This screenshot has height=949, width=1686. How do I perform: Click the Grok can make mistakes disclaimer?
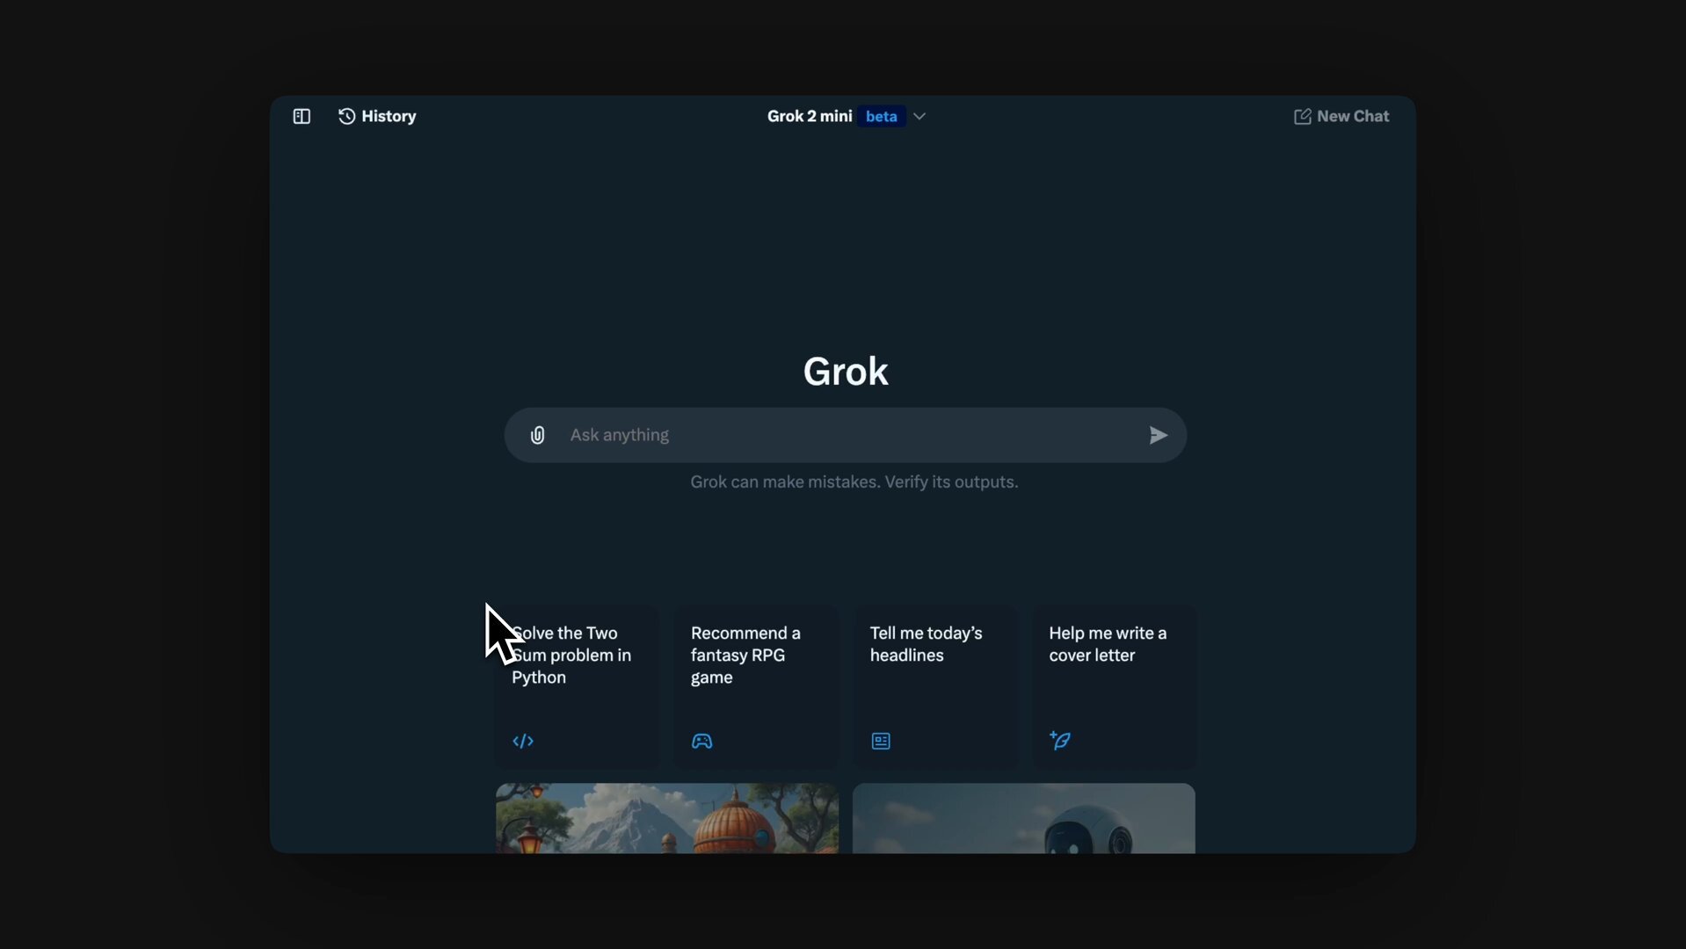pyautogui.click(x=854, y=482)
